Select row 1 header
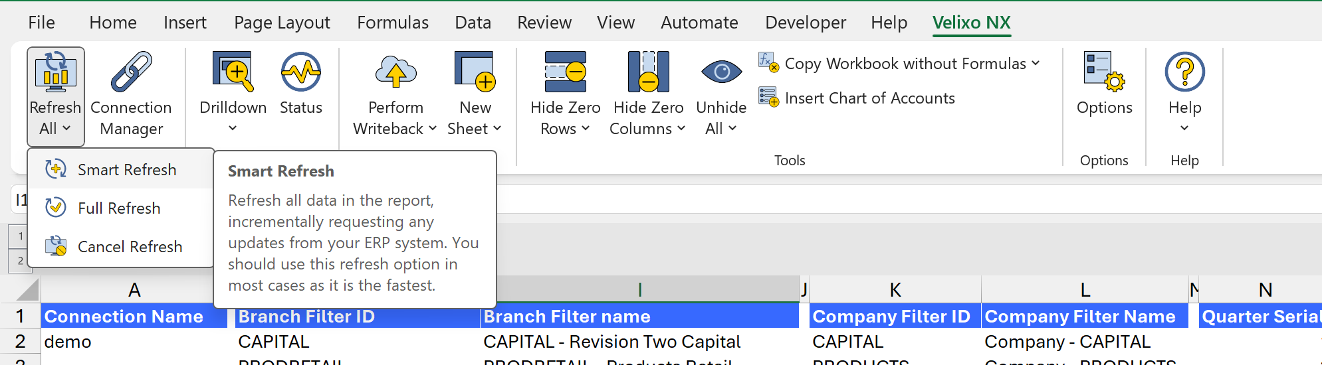 point(20,316)
